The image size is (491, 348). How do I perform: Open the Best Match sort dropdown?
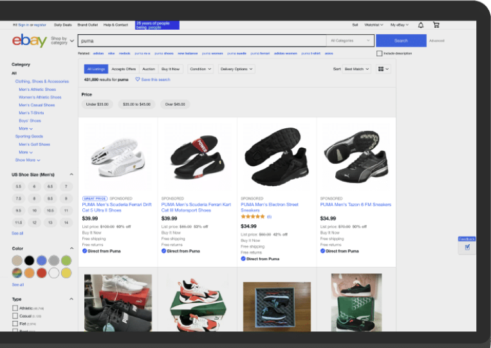point(357,69)
